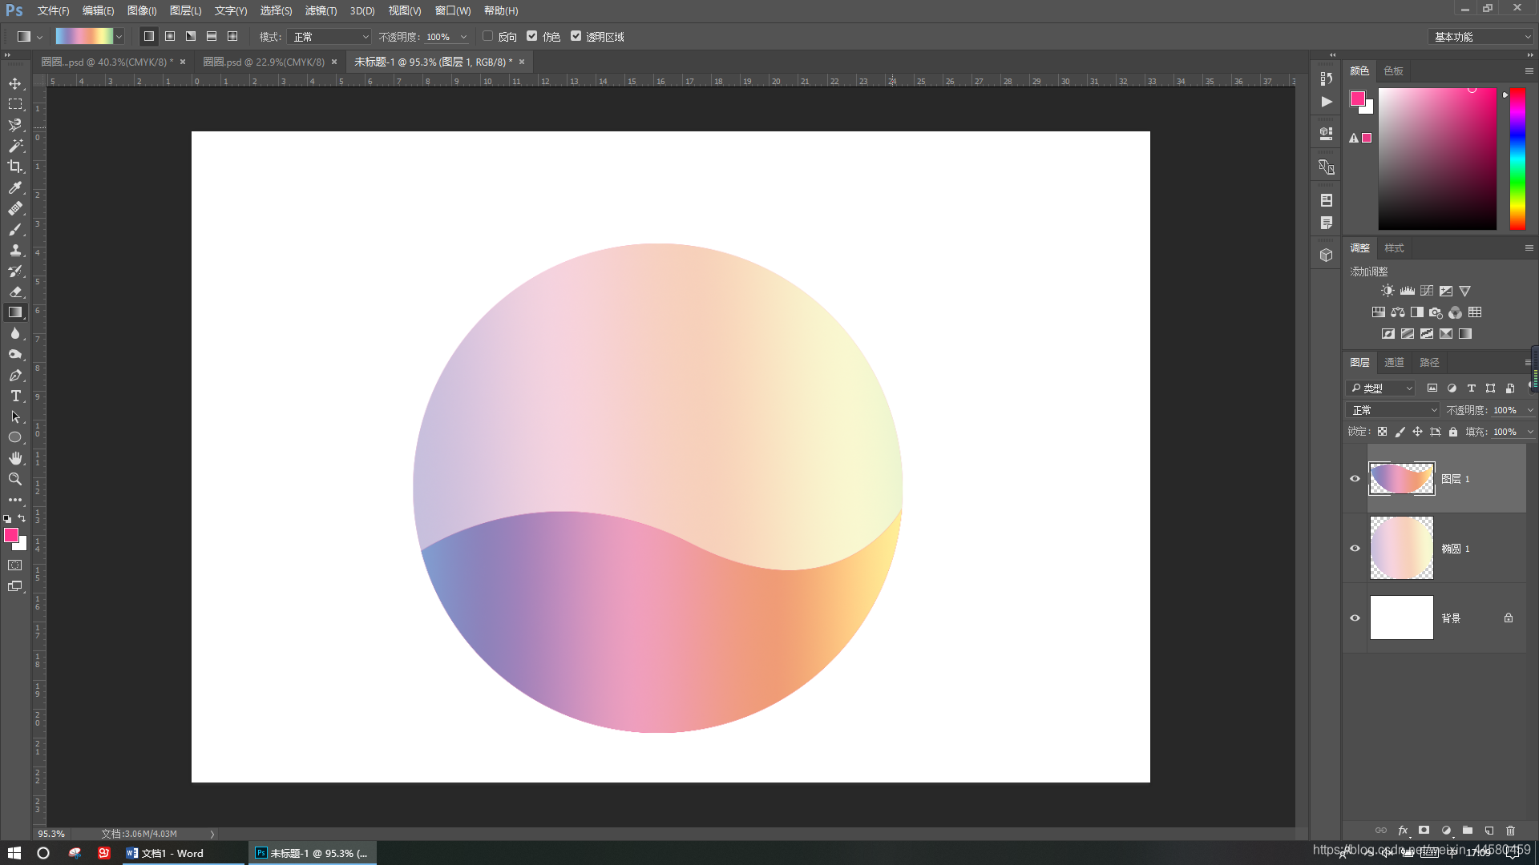This screenshot has width=1539, height=865.
Task: Select the Crop tool
Action: pyautogui.click(x=15, y=167)
